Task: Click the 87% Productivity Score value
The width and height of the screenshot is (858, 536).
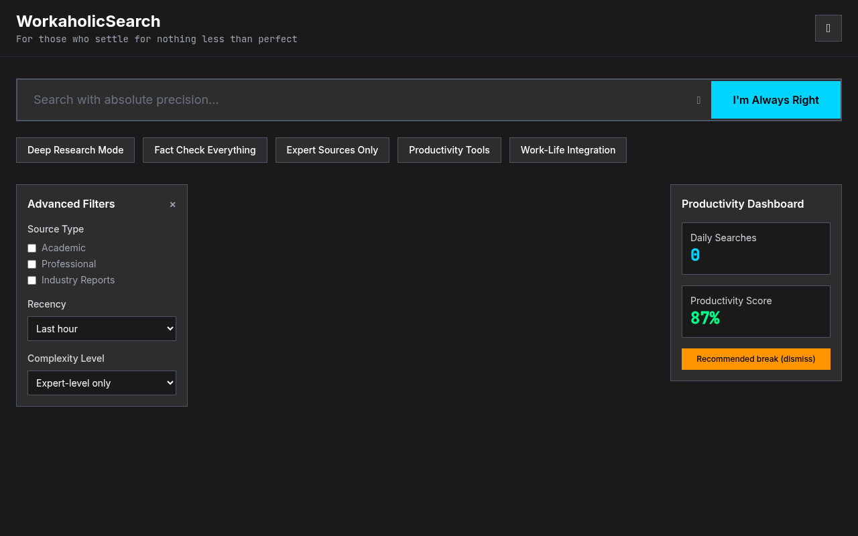Action: 704,319
